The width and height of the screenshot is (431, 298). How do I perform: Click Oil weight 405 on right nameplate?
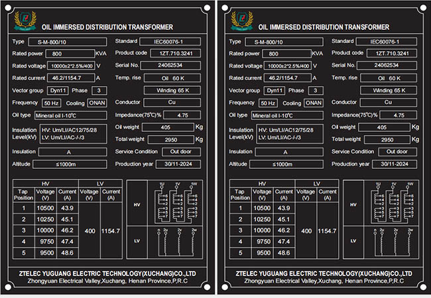385,127
